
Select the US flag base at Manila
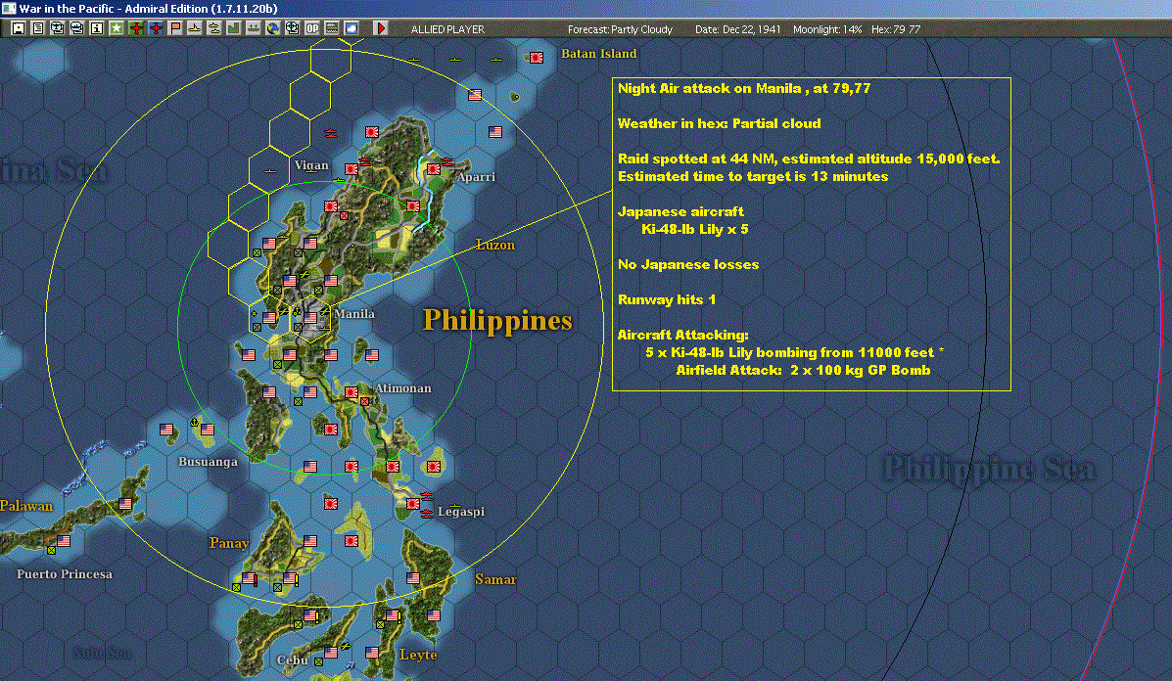point(310,318)
